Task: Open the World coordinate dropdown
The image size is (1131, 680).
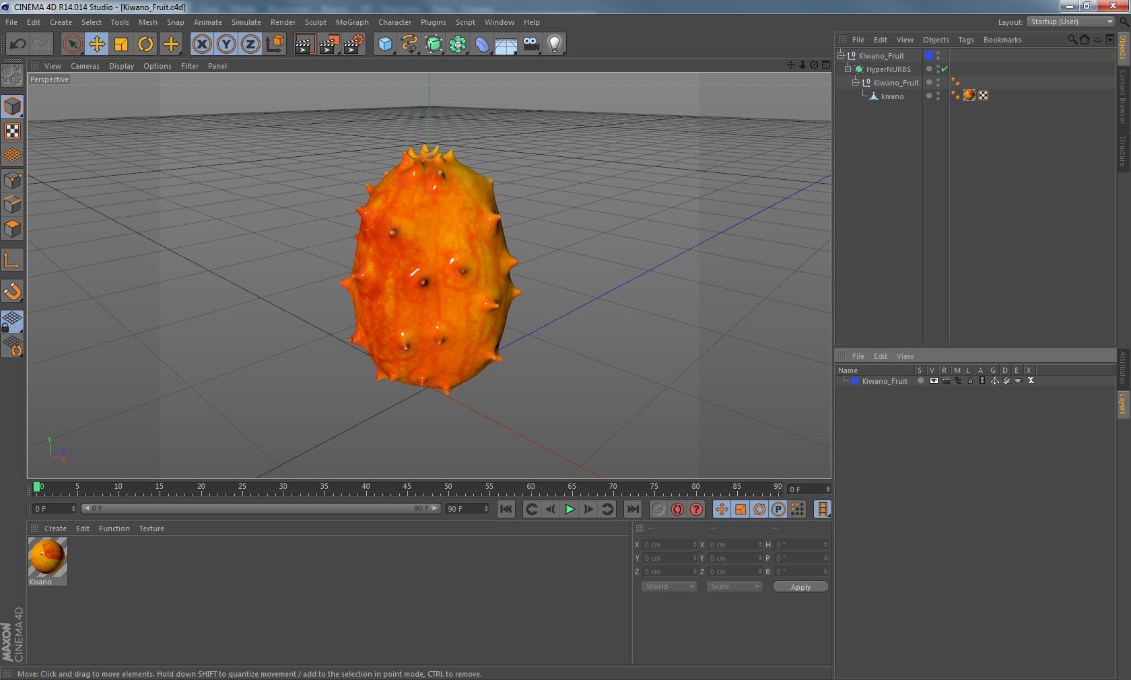Action: [669, 586]
